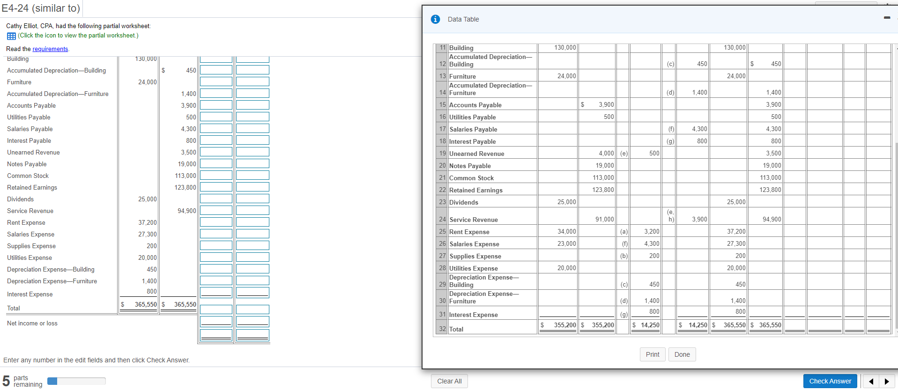This screenshot has height=390, width=898.
Task: Click 'Salaries Payable' row in Data Table
Action: coord(473,129)
